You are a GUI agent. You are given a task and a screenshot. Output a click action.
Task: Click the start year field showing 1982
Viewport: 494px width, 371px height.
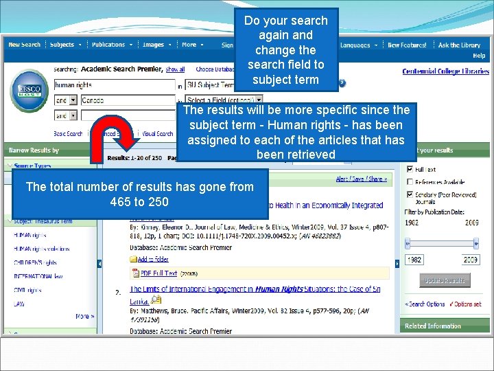(x=414, y=260)
